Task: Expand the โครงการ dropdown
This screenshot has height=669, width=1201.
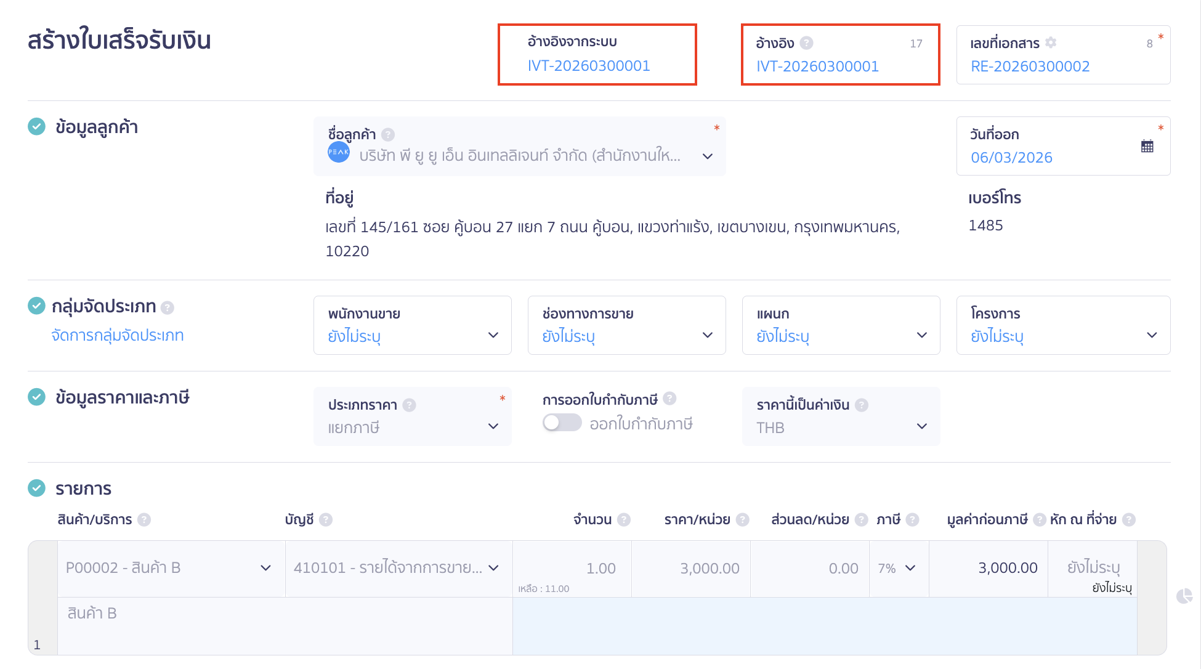Action: click(x=1062, y=326)
